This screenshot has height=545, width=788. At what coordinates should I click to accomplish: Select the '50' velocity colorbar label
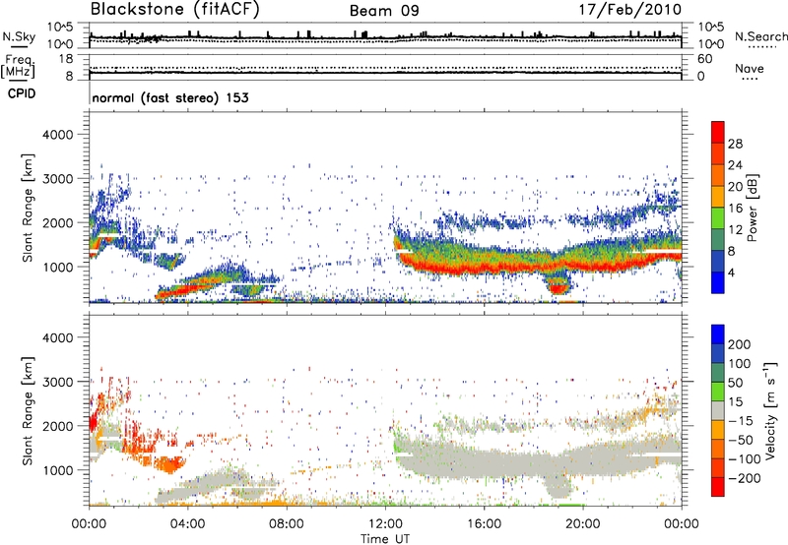pyautogui.click(x=736, y=383)
